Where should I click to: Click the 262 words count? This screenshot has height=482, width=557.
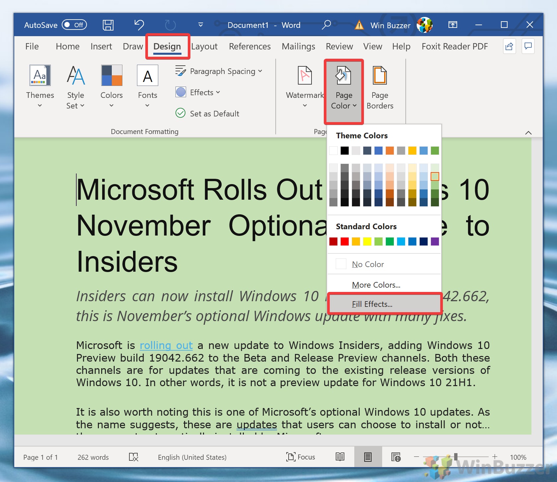[x=93, y=457]
